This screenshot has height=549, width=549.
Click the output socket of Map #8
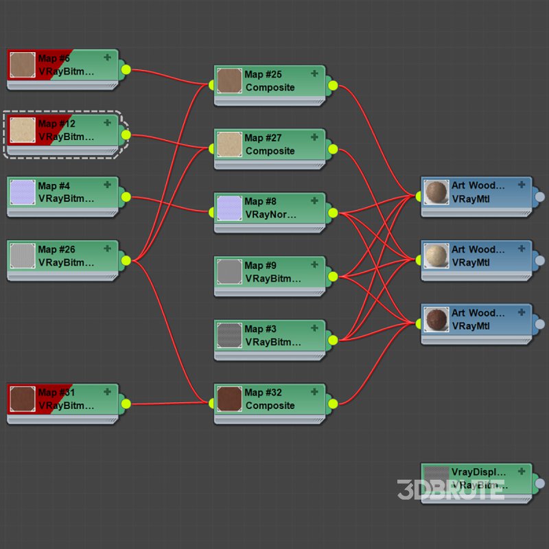click(x=333, y=213)
